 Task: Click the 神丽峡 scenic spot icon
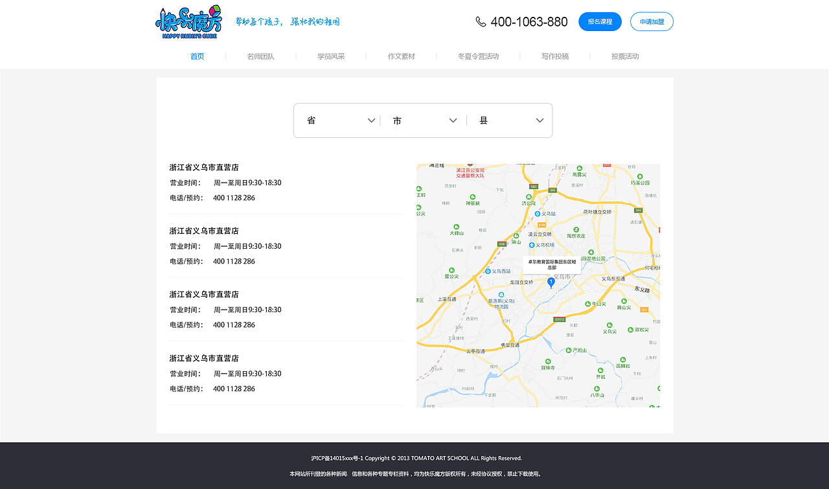point(473,196)
